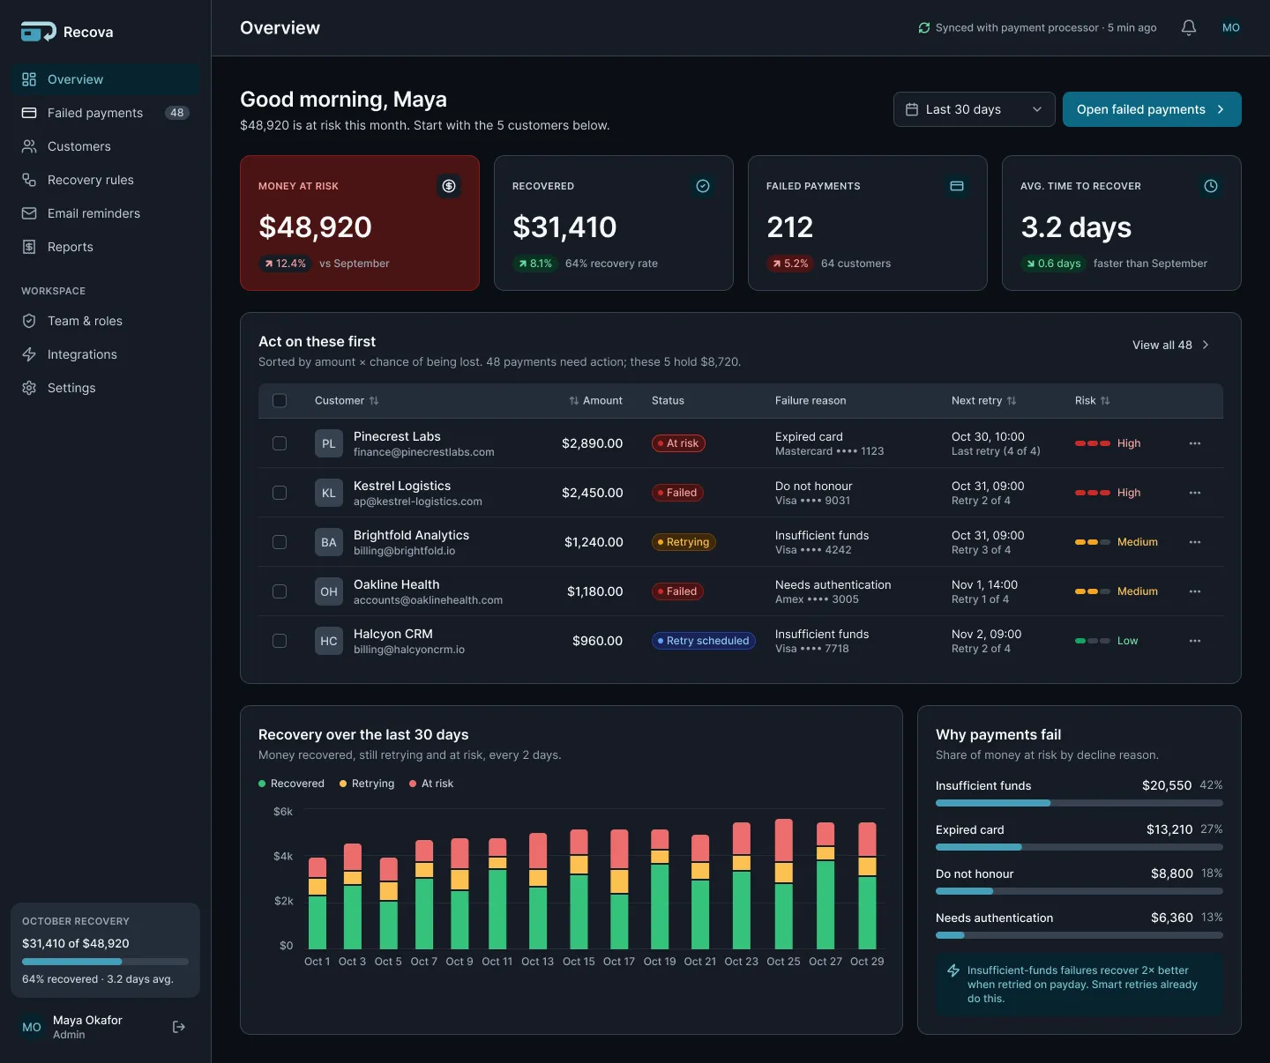Image resolution: width=1270 pixels, height=1063 pixels.
Task: Check the Kestrel Logistics row checkbox
Action: point(280,493)
